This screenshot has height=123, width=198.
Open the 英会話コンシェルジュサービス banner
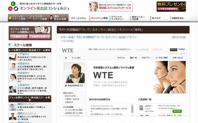click(x=111, y=7)
